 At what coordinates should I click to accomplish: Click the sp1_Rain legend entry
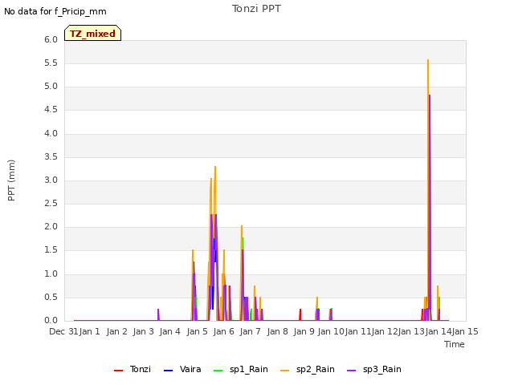(241, 369)
